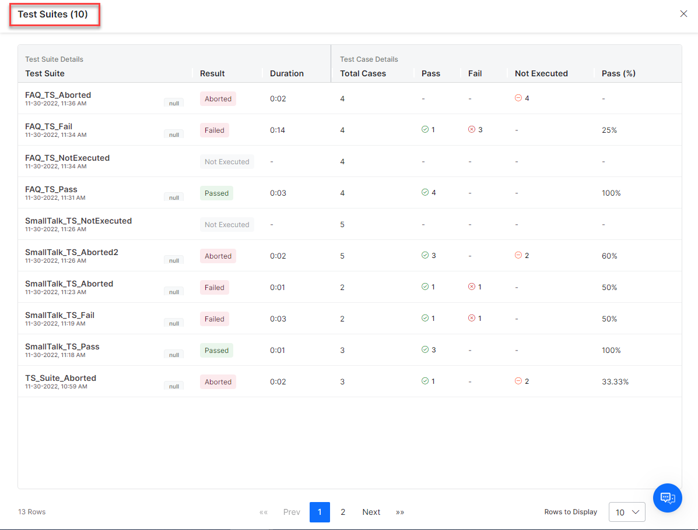The image size is (698, 530).
Task: Click the green pass icon for FAQ_TS_Pass
Action: (x=425, y=192)
